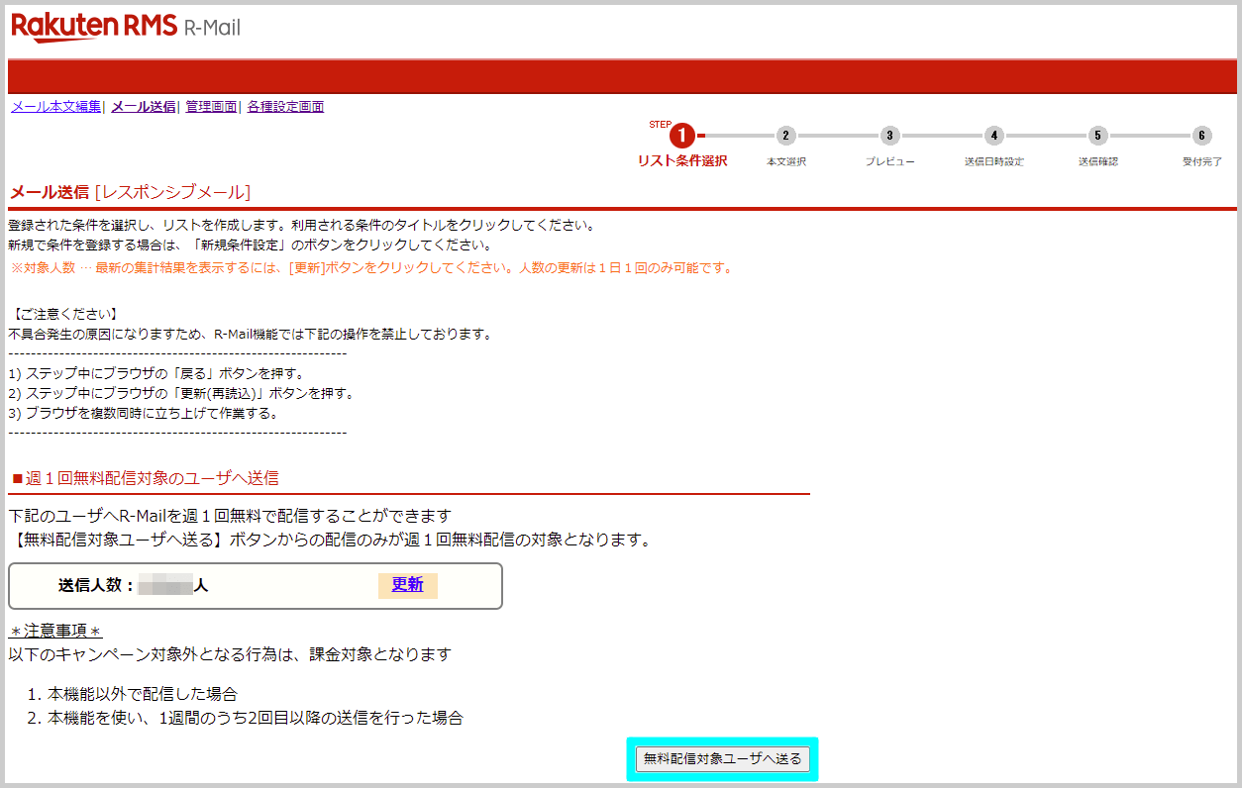Click the blurred 送信人数 count value

165,585
